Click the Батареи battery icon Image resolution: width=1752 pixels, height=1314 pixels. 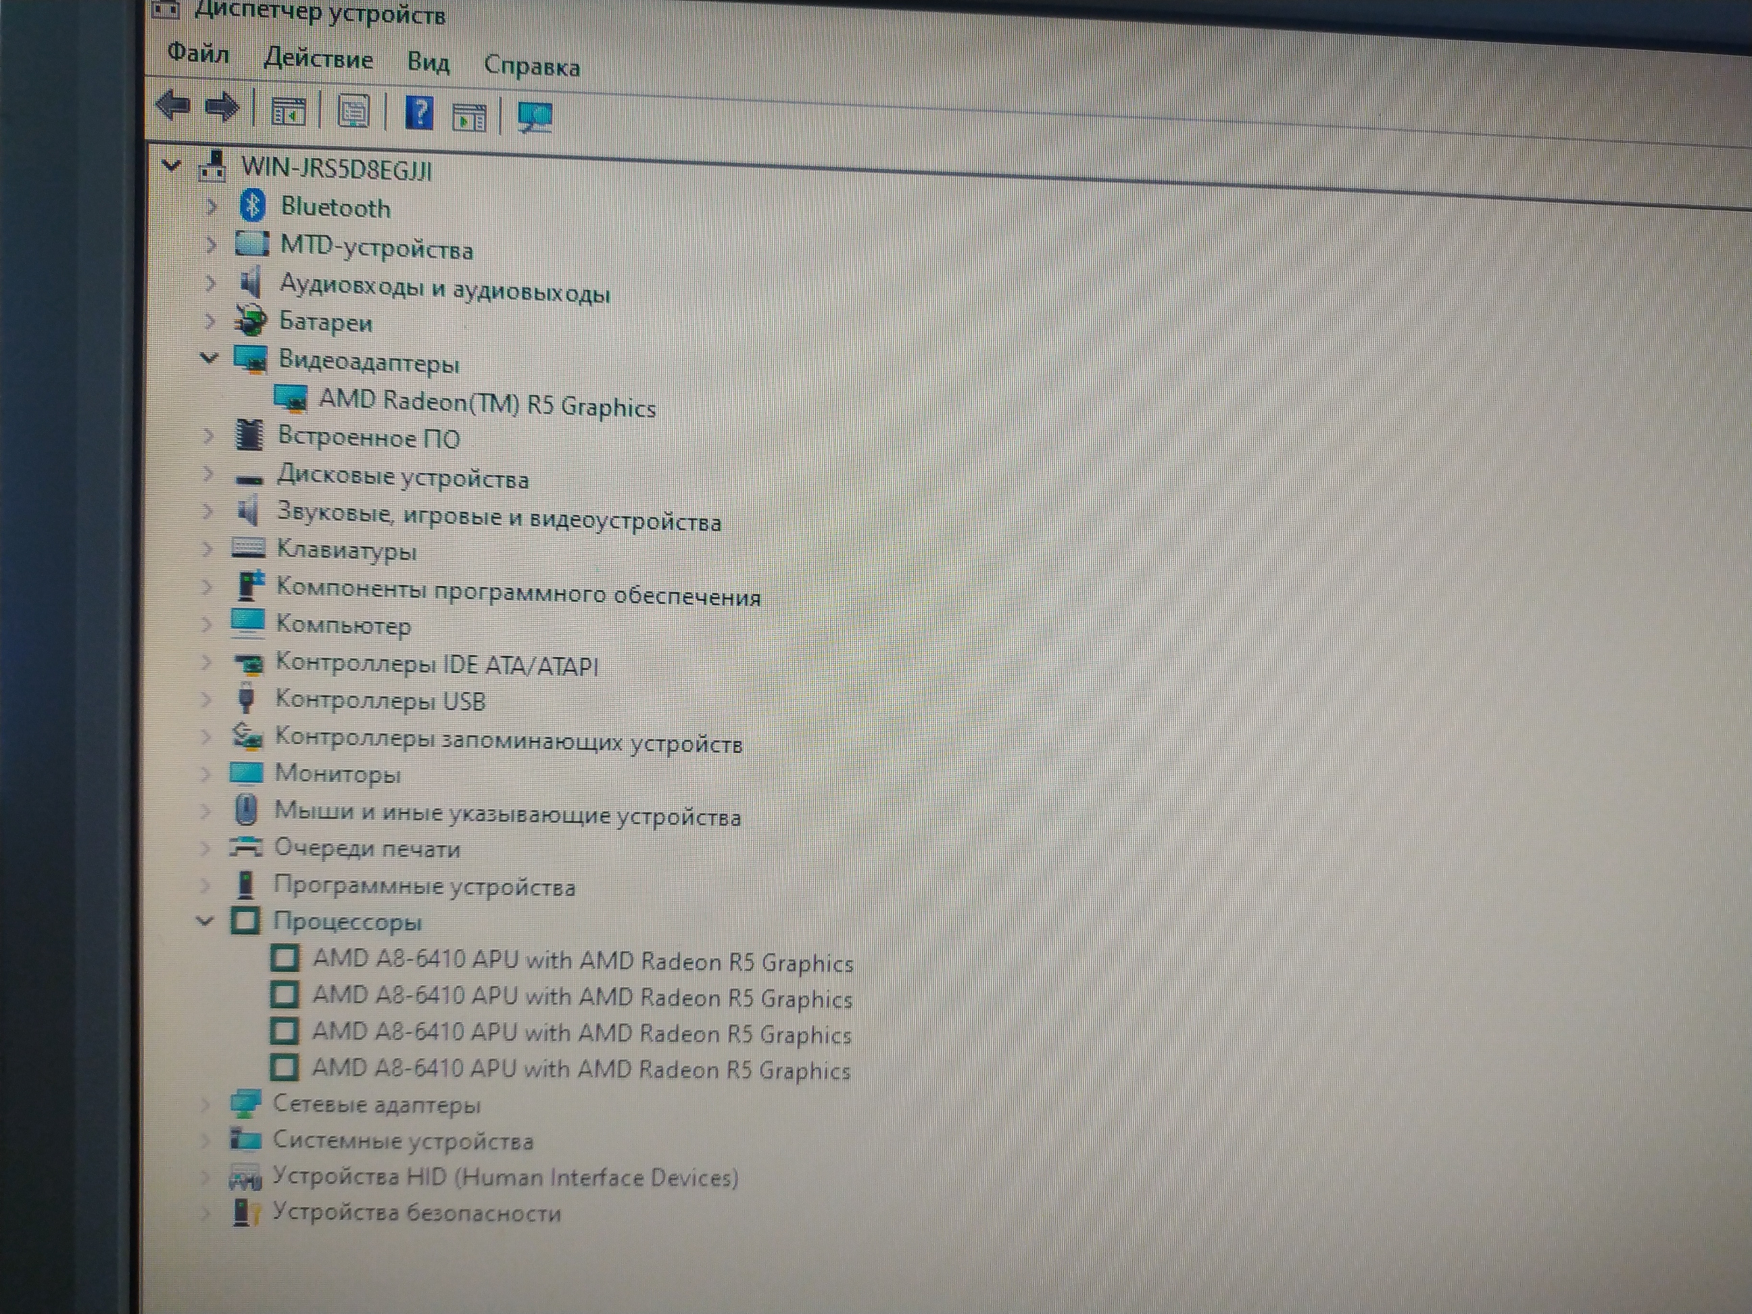250,320
